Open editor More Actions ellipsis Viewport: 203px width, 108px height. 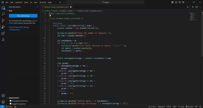[200, 7]
